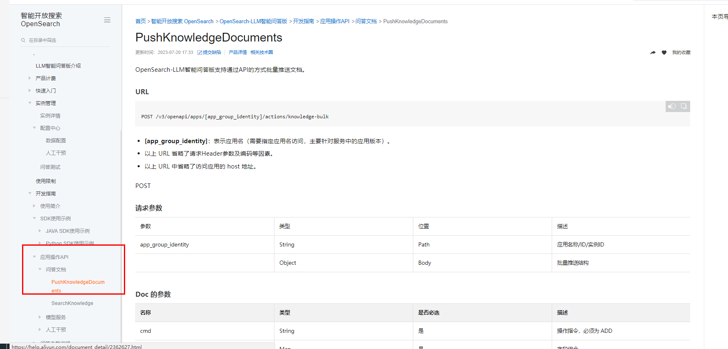728x349 pixels.
Task: Open 应用操作API breadcrumb link
Action: (x=335, y=21)
